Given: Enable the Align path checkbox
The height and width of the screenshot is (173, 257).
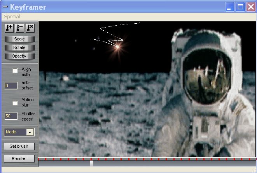Looking at the screenshot, I should (15, 70).
